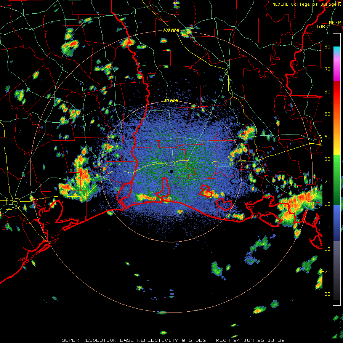
Task: Click the NEXR label above the dBZ legend
Action: [335, 23]
